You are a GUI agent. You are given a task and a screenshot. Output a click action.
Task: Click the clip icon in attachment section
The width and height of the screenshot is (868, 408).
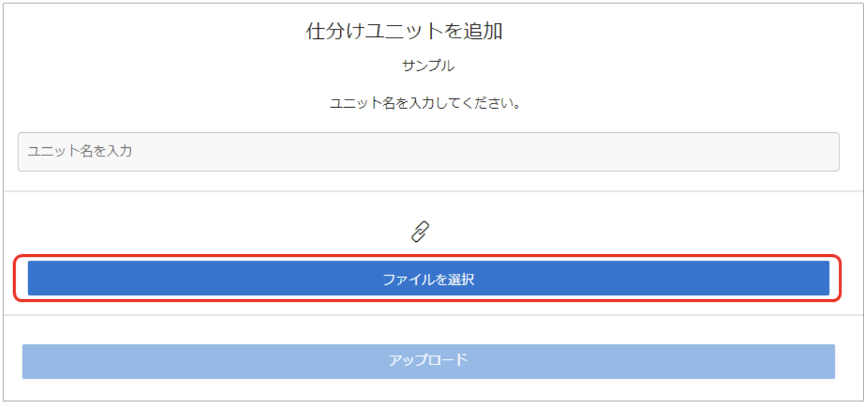[420, 231]
